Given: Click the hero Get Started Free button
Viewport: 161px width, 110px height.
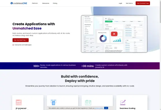Looking at the screenshot, I should click(x=20, y=40).
